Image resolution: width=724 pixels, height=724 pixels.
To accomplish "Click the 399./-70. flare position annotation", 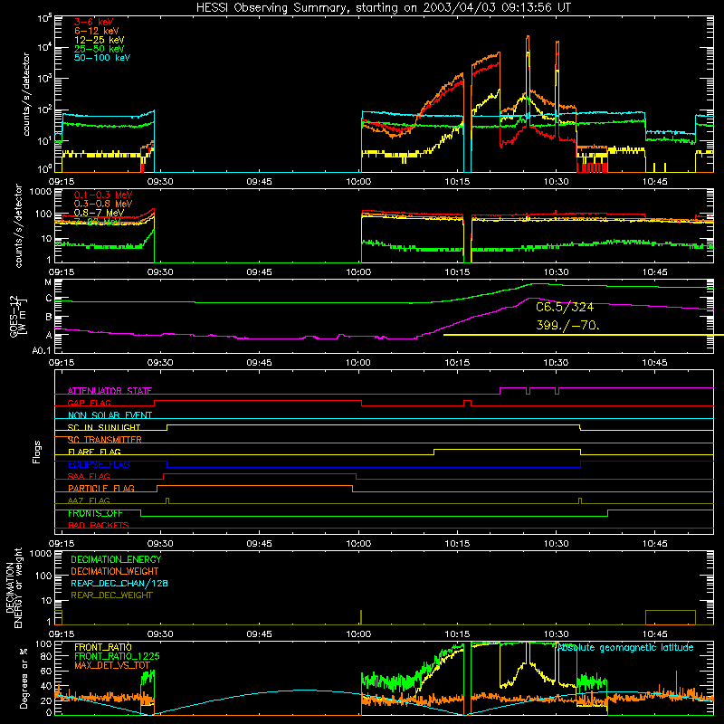I will click(x=567, y=326).
